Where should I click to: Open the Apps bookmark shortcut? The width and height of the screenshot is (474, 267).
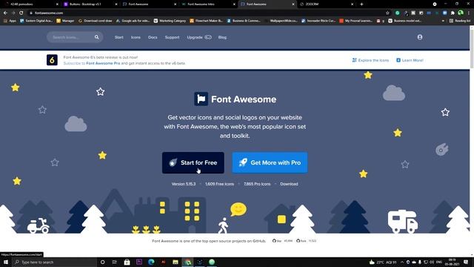pos(10,21)
